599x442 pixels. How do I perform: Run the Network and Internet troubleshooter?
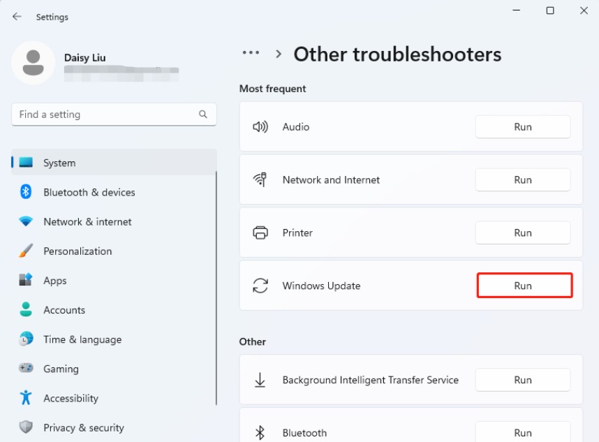pyautogui.click(x=523, y=179)
